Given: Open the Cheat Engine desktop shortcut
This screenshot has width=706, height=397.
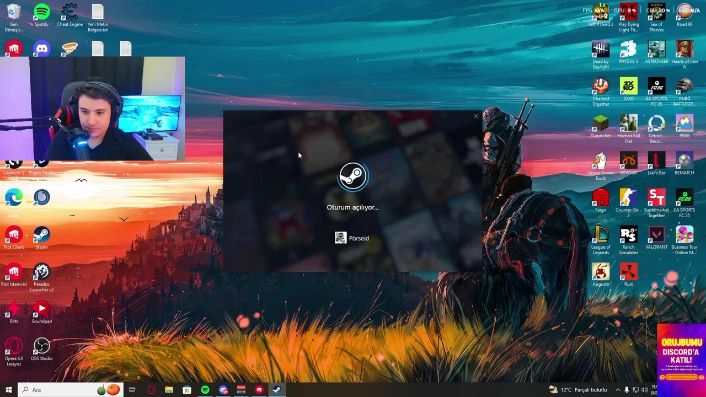Looking at the screenshot, I should click(69, 15).
